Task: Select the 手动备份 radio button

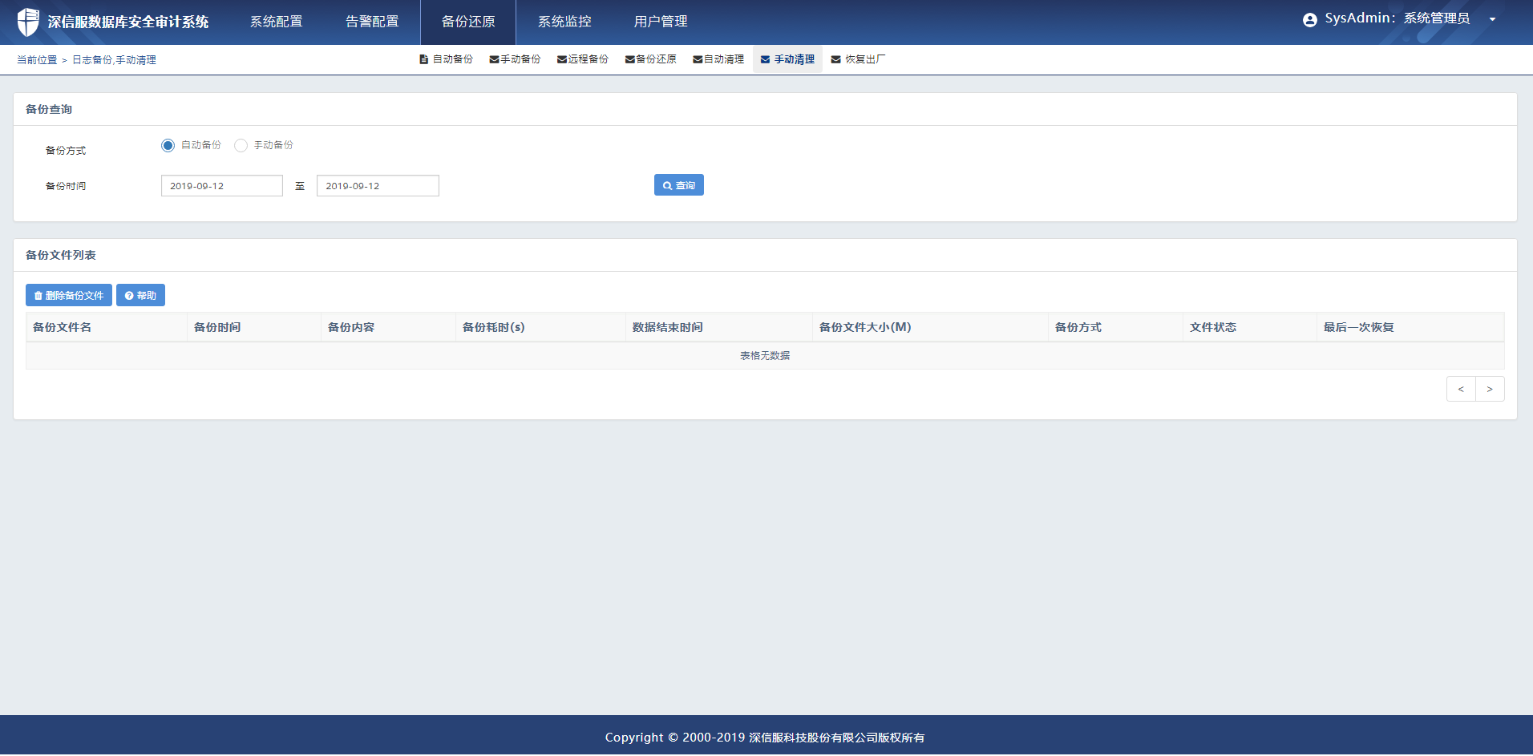Action: (x=241, y=145)
